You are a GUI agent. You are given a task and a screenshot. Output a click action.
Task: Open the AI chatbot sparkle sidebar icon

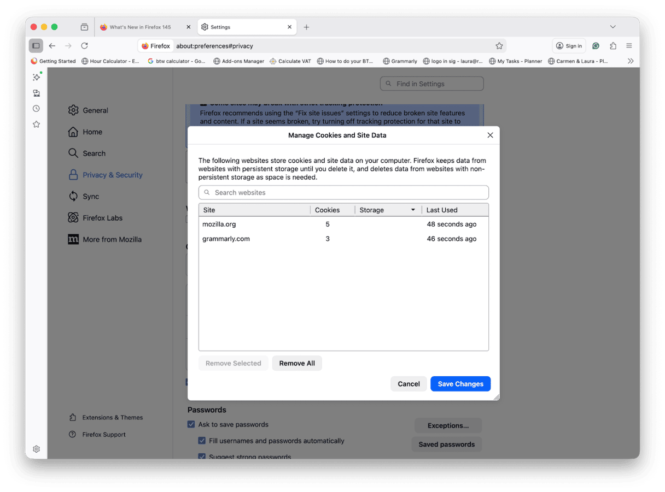click(x=36, y=77)
